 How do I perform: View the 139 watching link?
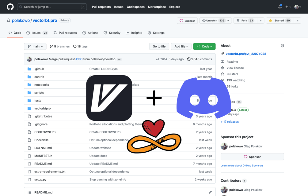(236, 80)
